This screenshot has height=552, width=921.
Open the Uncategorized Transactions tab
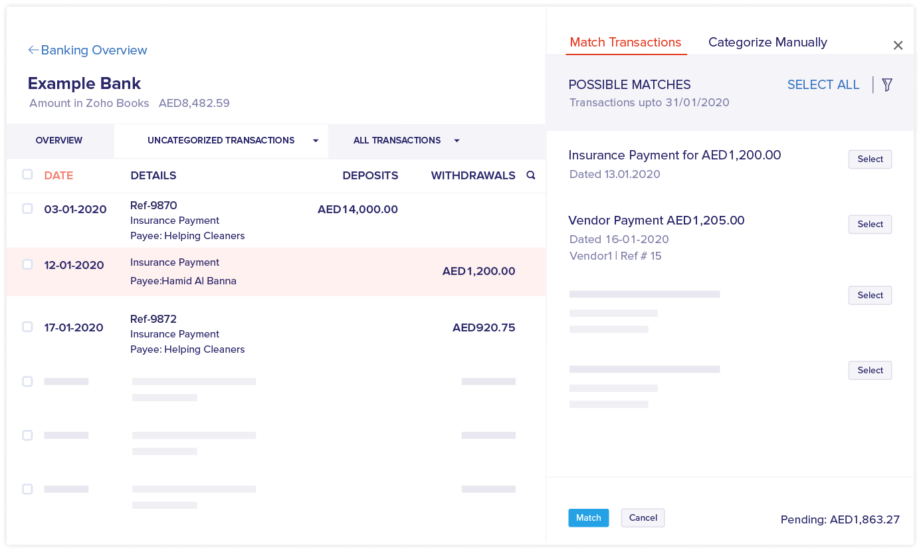[221, 140]
